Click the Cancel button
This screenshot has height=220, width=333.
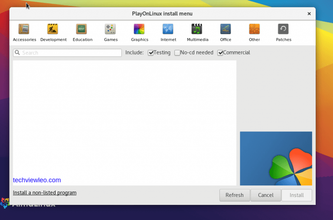click(x=266, y=195)
